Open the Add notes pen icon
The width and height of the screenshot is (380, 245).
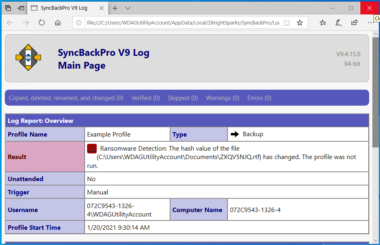[339, 23]
